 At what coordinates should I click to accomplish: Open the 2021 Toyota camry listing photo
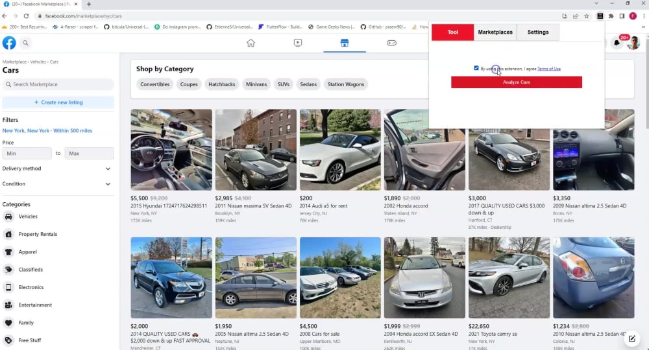coord(509,277)
